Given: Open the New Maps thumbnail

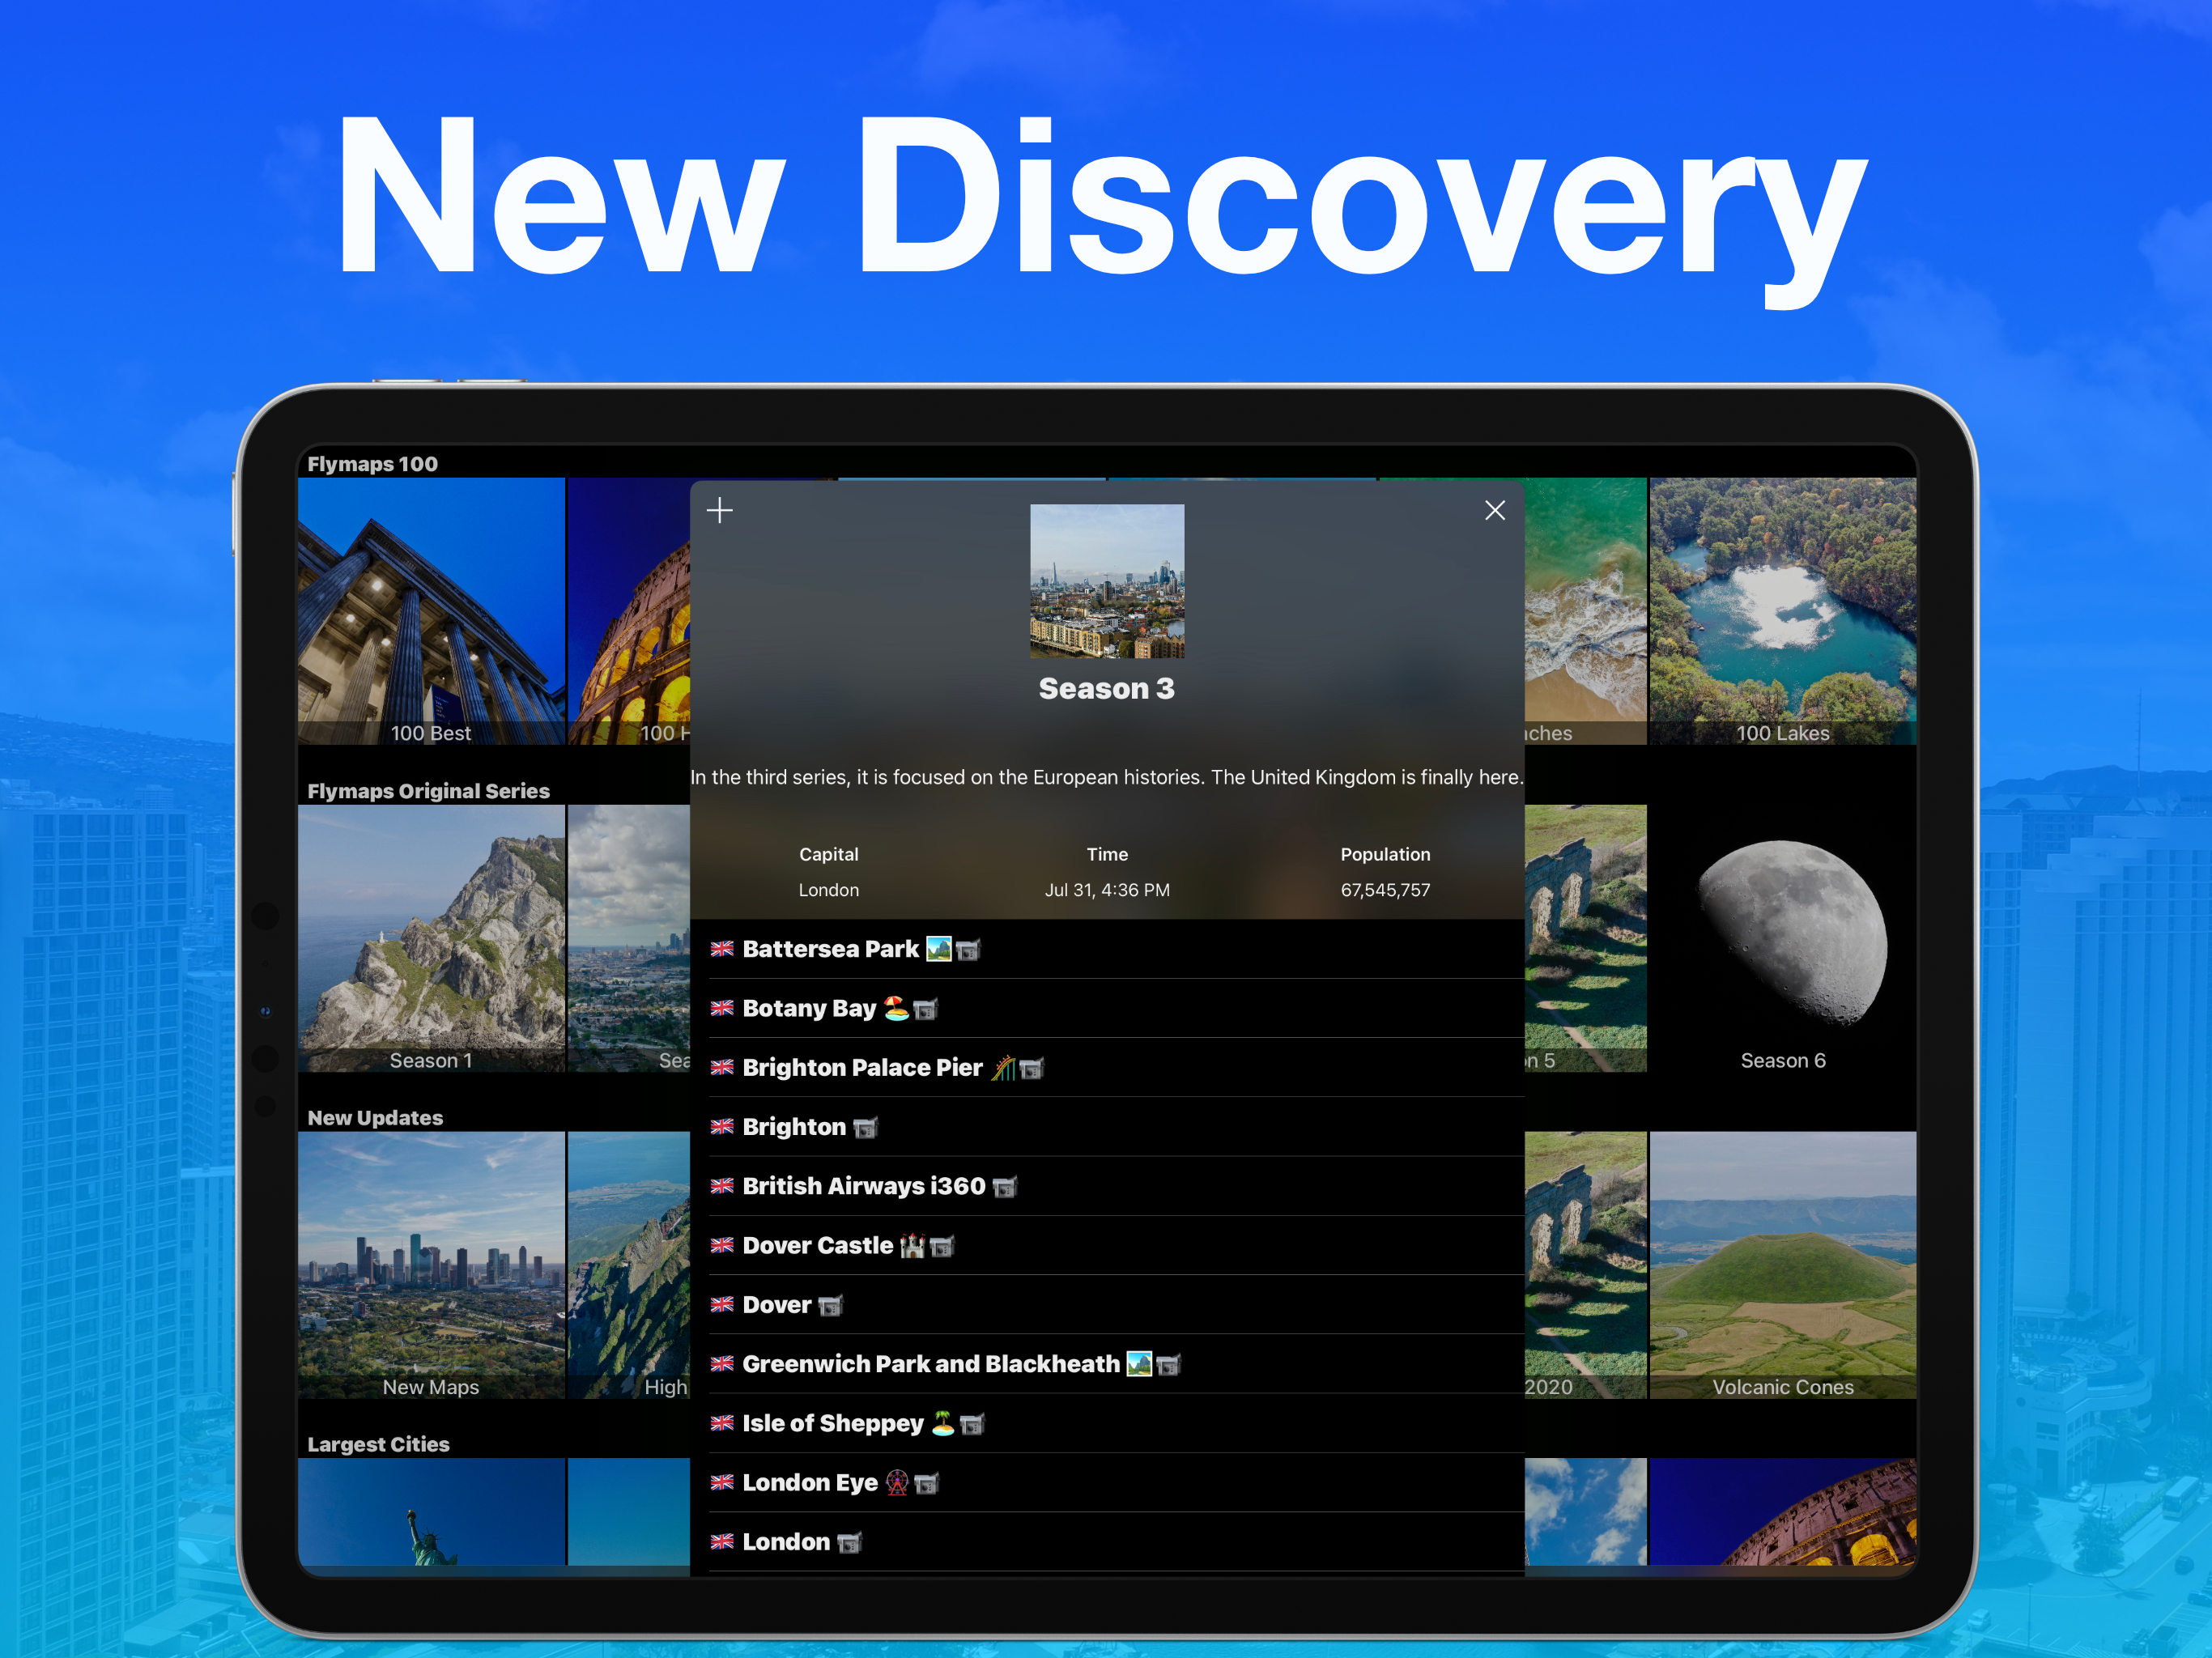Looking at the screenshot, I should [431, 1264].
